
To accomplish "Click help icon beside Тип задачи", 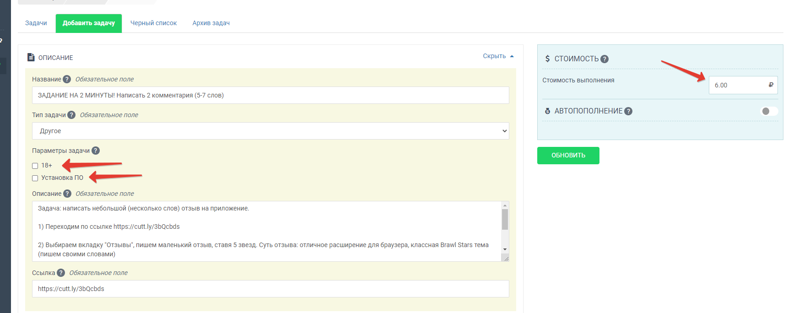I will (71, 115).
